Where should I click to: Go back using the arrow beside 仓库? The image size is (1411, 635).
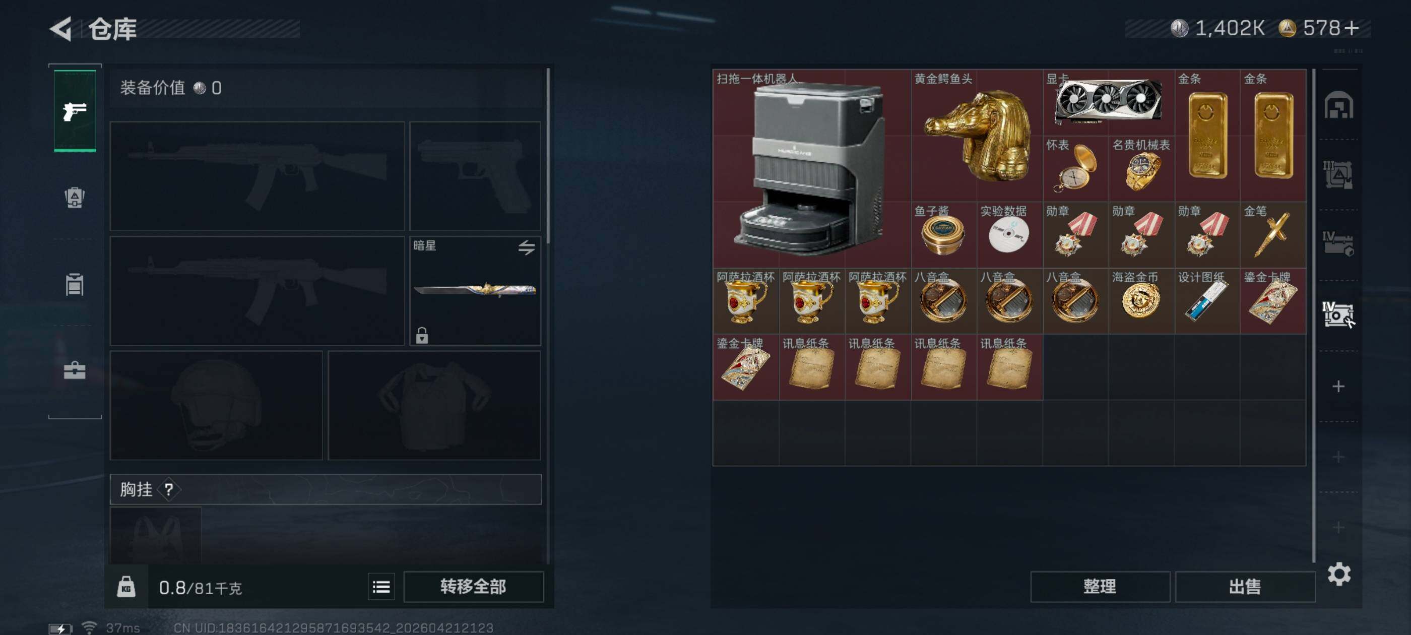point(61,29)
